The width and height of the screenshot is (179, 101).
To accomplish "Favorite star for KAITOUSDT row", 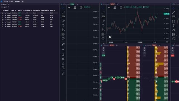I will (3, 17).
